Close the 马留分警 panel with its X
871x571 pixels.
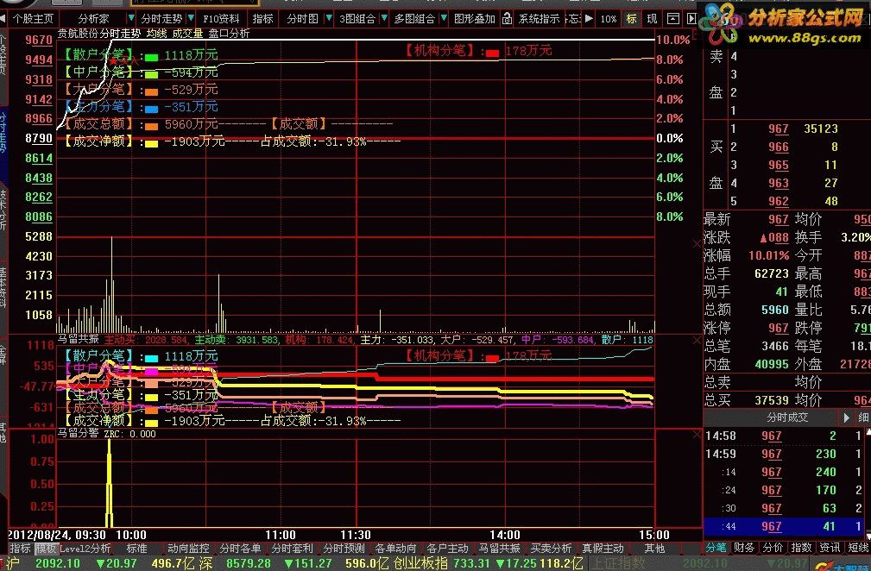pos(697,435)
